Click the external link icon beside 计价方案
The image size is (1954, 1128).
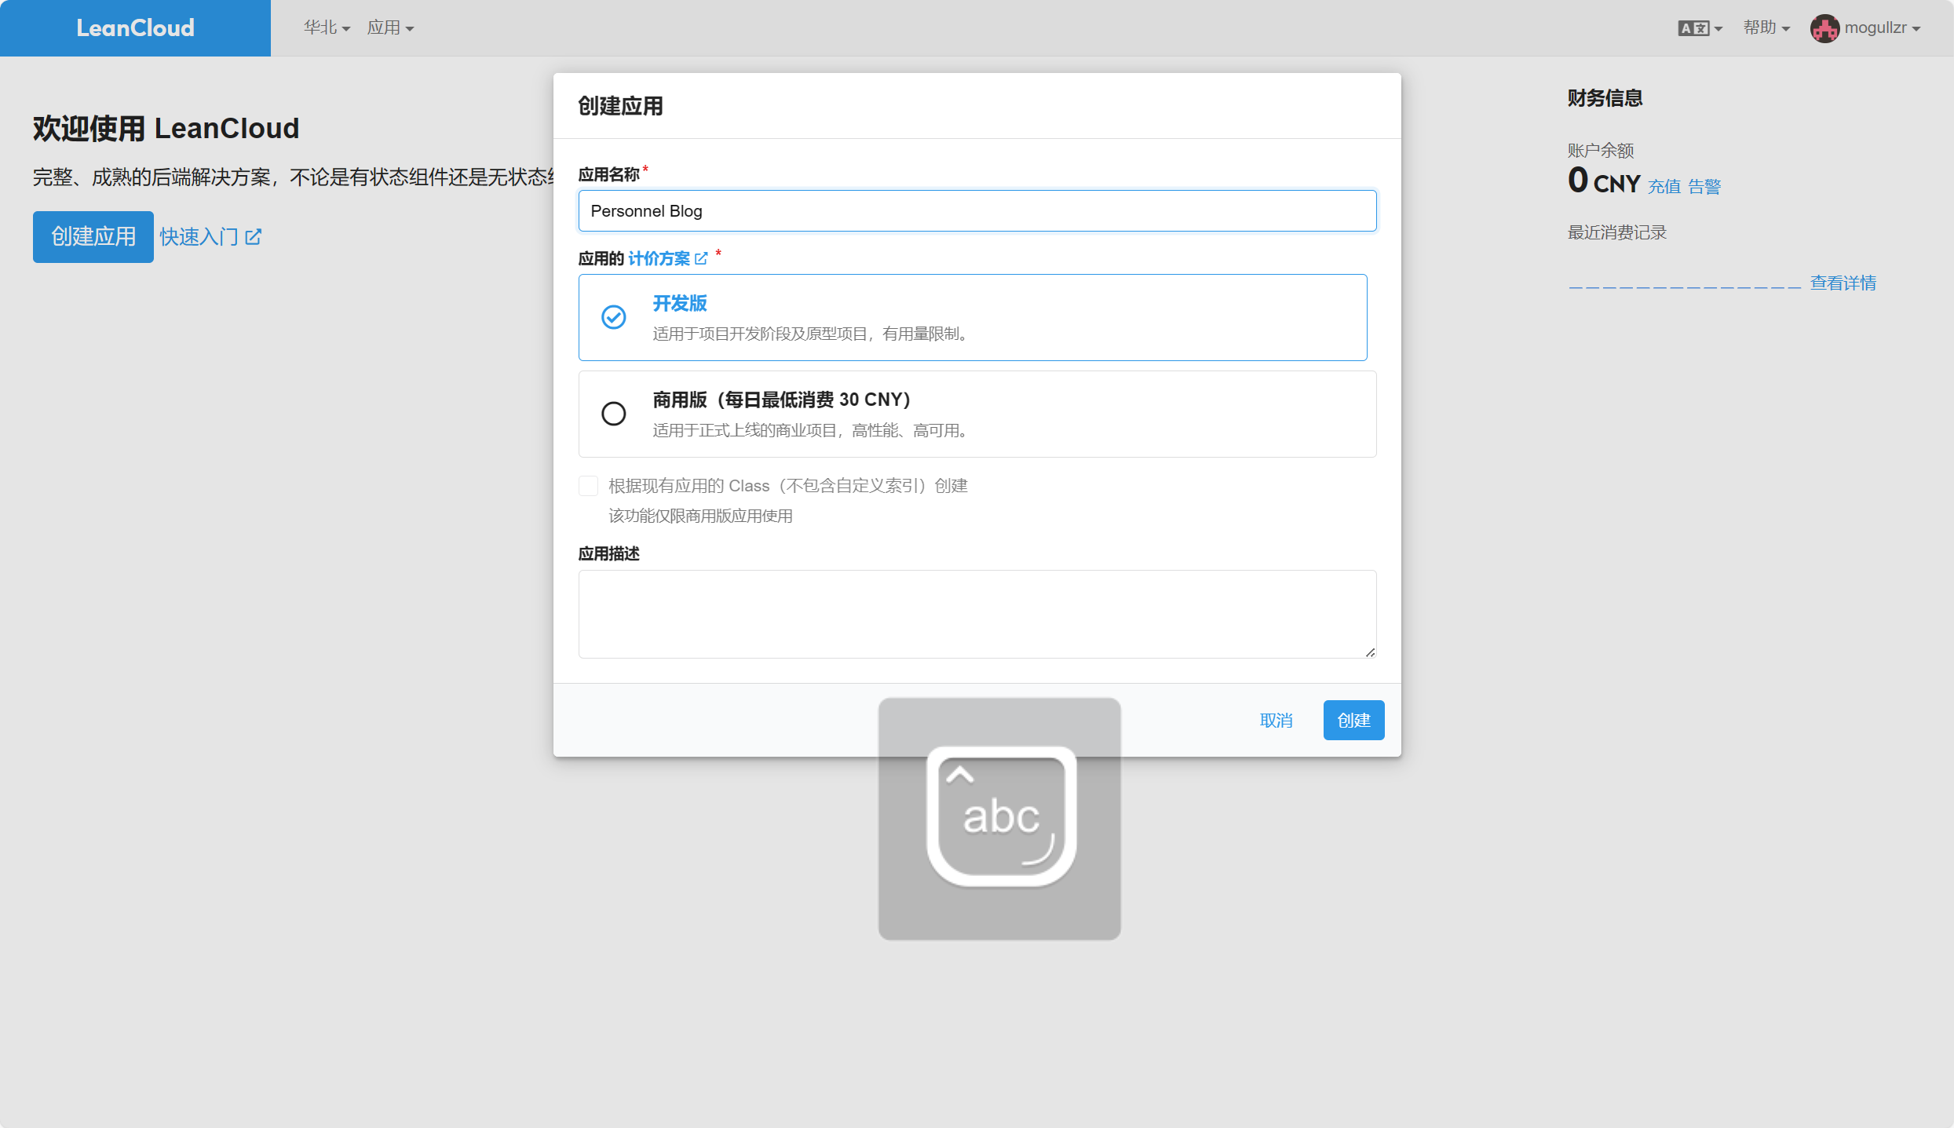click(x=701, y=258)
